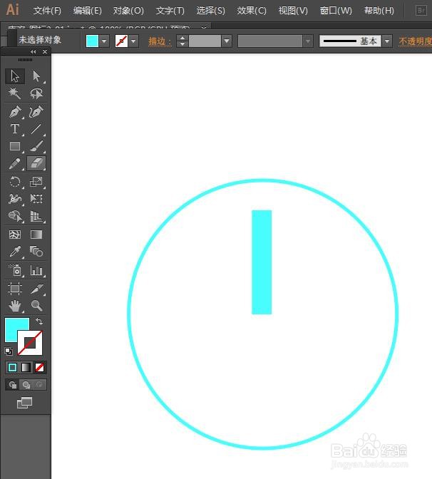Select the Paintbrush tool
The image size is (432, 479).
(36, 146)
